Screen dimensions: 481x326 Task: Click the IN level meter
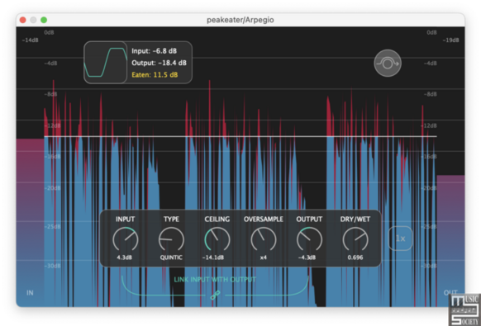tap(30, 223)
